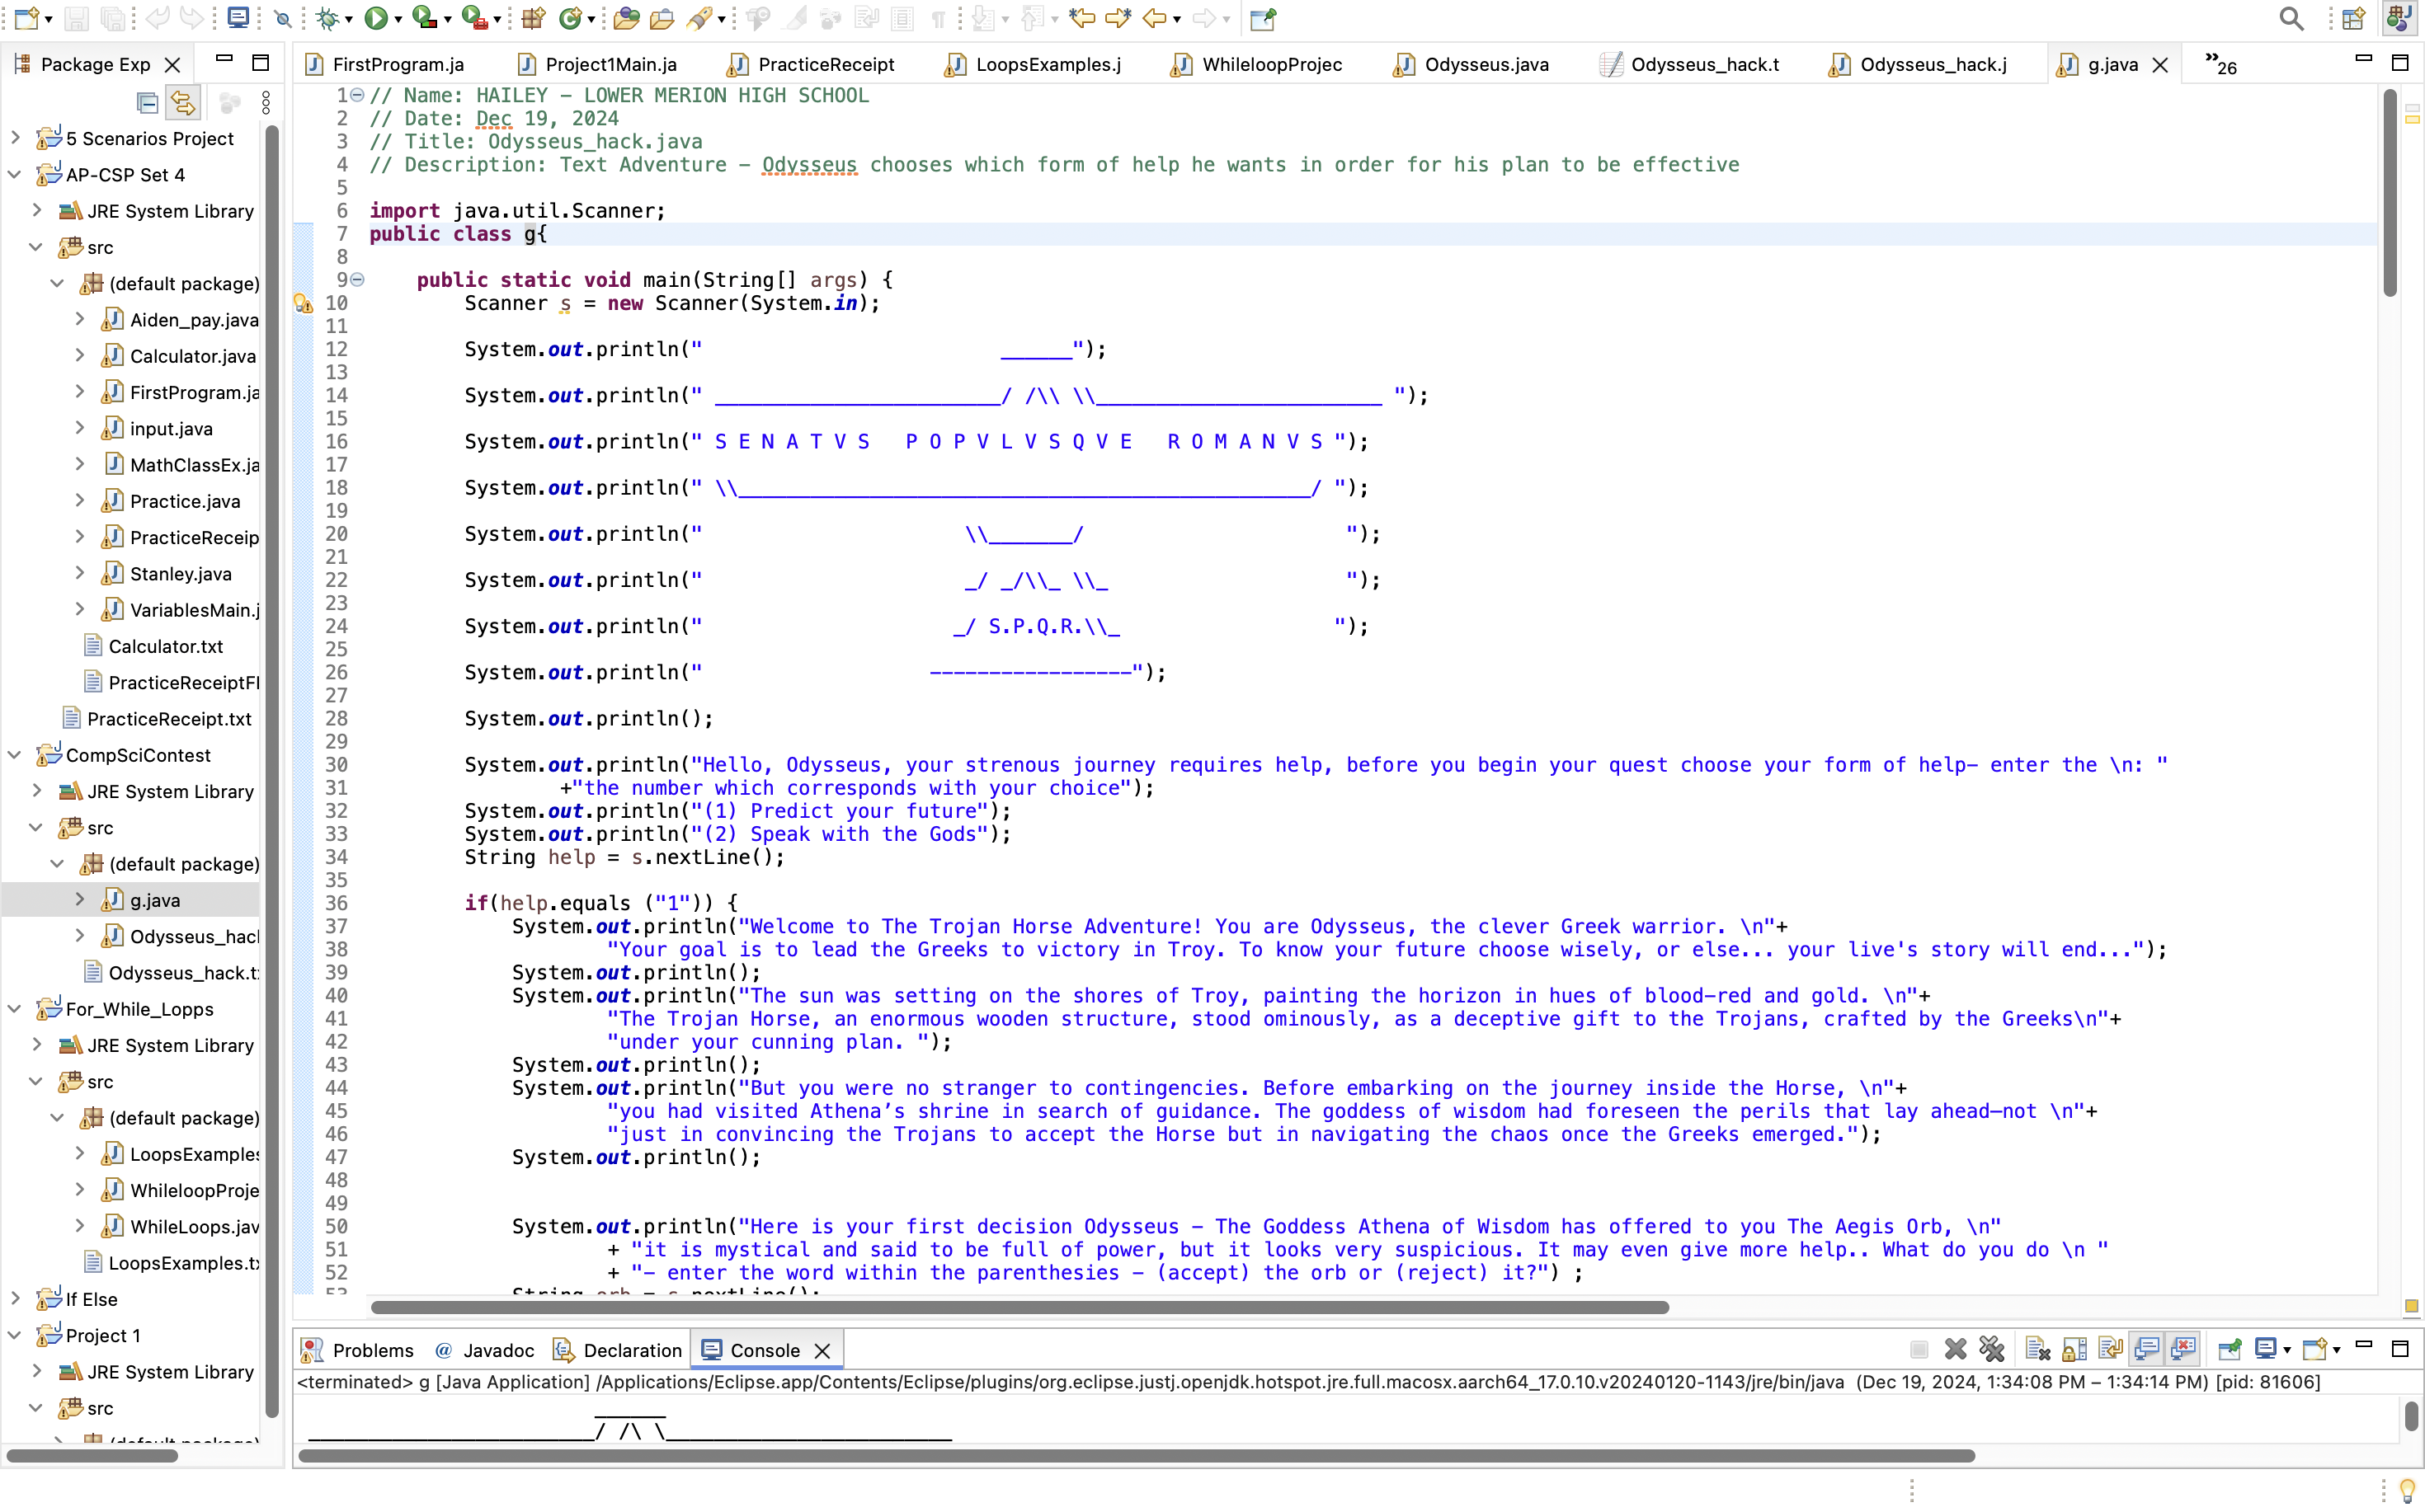
Task: Click Clear Console icon in console toolbar
Action: point(2037,1349)
